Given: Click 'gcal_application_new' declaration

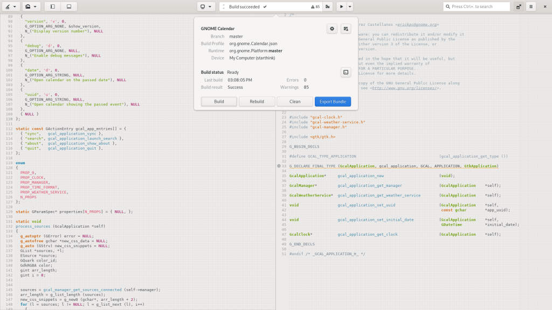Looking at the screenshot, I should tap(361, 176).
